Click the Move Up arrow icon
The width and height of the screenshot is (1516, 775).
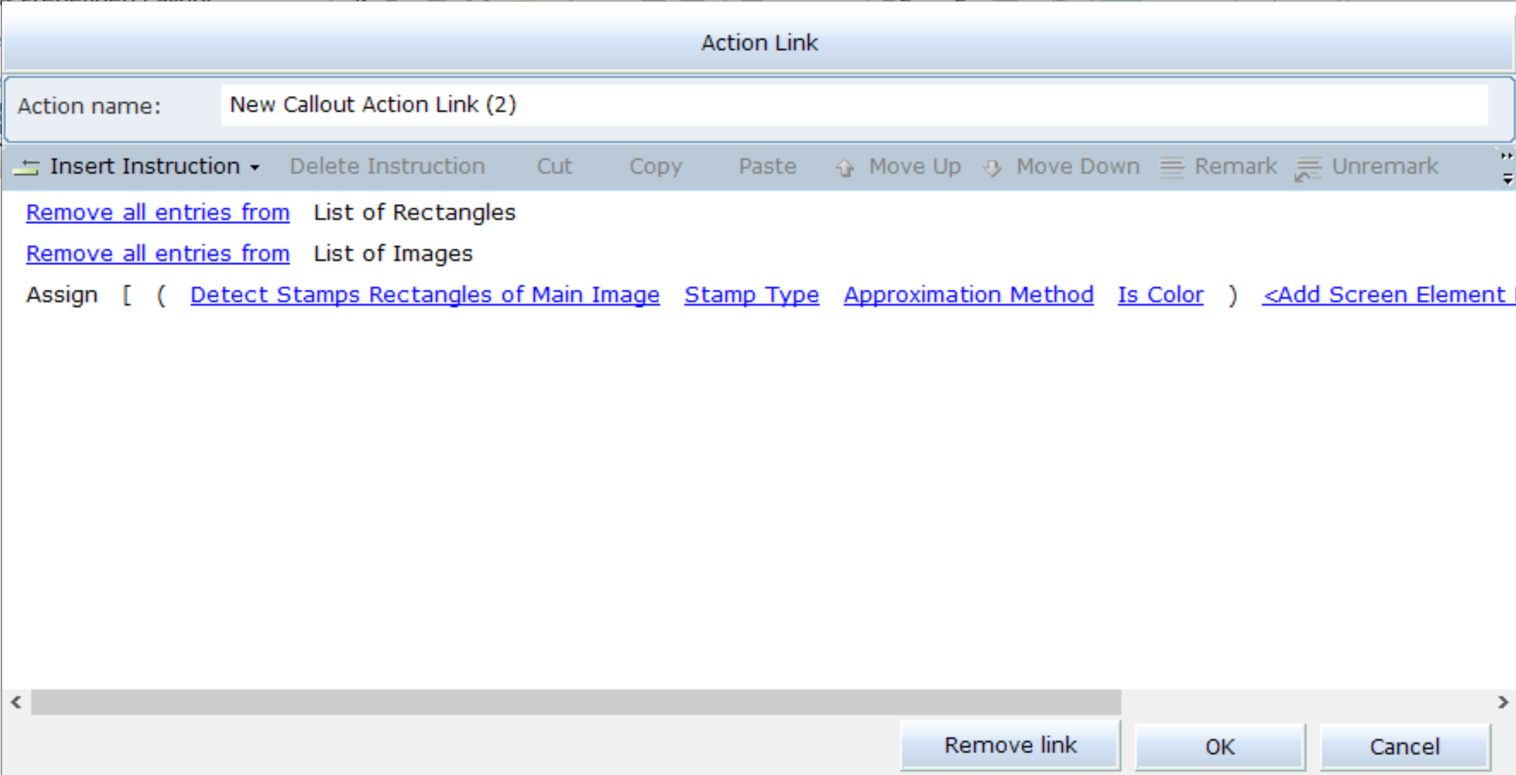(x=845, y=167)
